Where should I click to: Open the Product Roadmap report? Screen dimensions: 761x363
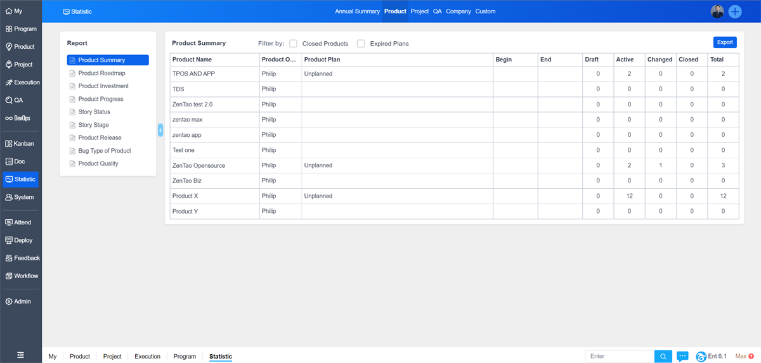click(101, 73)
